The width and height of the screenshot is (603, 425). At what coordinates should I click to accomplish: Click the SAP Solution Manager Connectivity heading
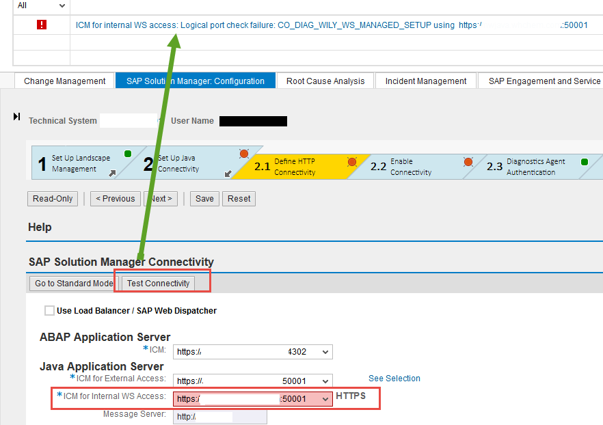[121, 262]
